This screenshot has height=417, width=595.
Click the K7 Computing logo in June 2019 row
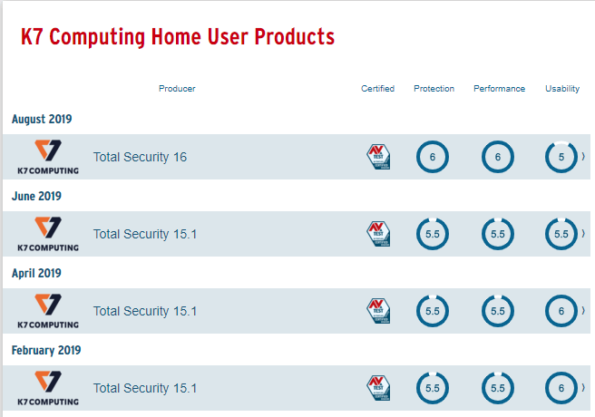tap(48, 234)
